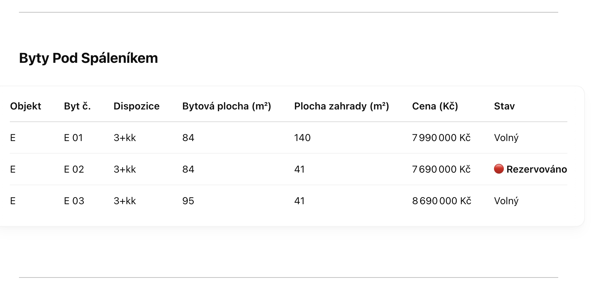
Task: Click garden area value 140
Action: click(x=302, y=138)
